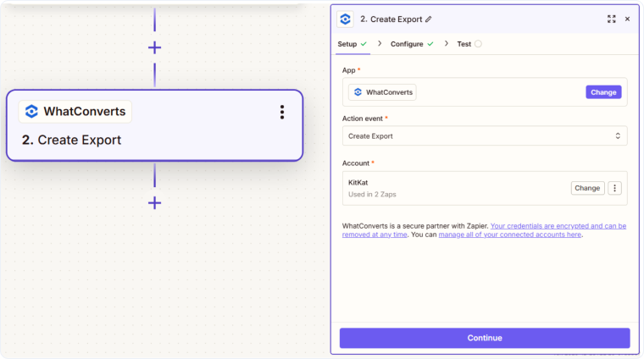The width and height of the screenshot is (644, 359).
Task: Click the WhatConverts app chip
Action: (x=382, y=92)
